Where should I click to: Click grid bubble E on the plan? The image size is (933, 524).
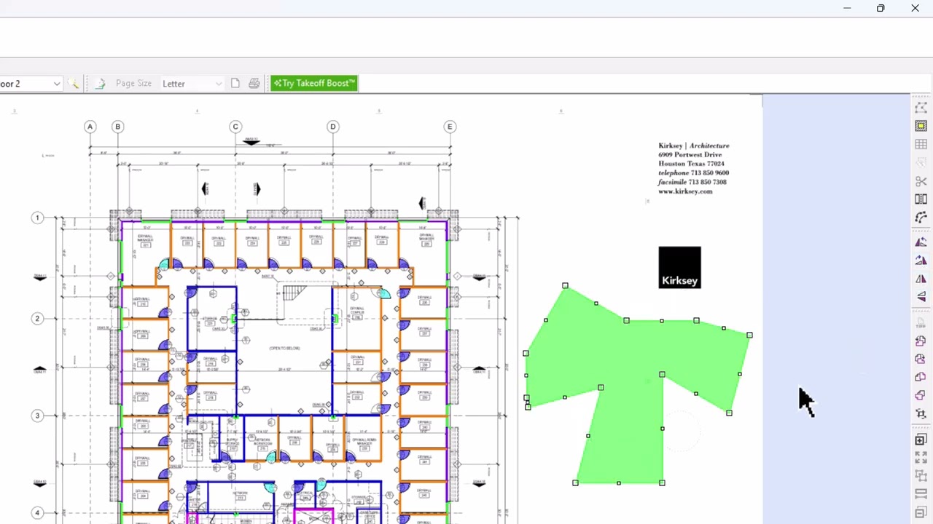tap(450, 127)
